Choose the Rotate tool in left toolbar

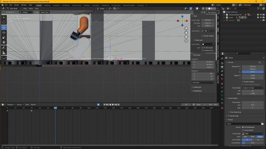coord(4,32)
